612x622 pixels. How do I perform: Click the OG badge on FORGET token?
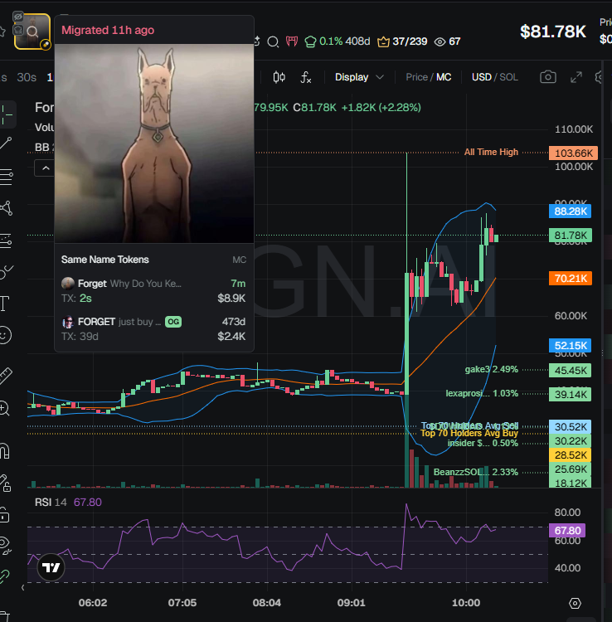(x=173, y=322)
